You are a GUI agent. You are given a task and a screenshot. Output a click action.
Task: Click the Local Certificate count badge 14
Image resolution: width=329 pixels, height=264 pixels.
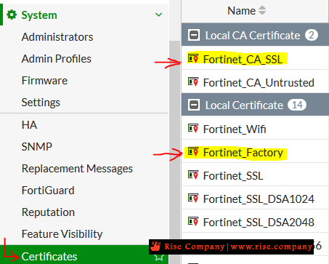(x=297, y=105)
